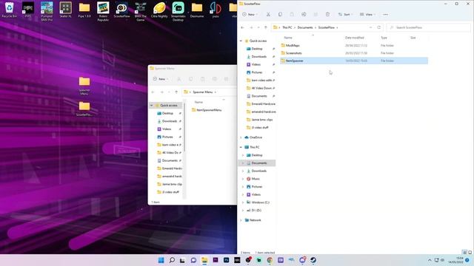Expand OneDrive in the ScooterFlow navigation pane

(241, 137)
